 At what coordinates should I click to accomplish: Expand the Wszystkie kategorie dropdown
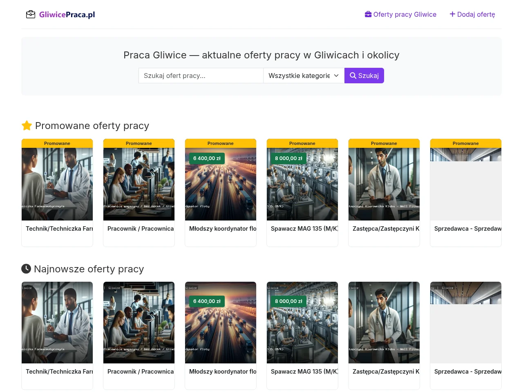click(304, 76)
